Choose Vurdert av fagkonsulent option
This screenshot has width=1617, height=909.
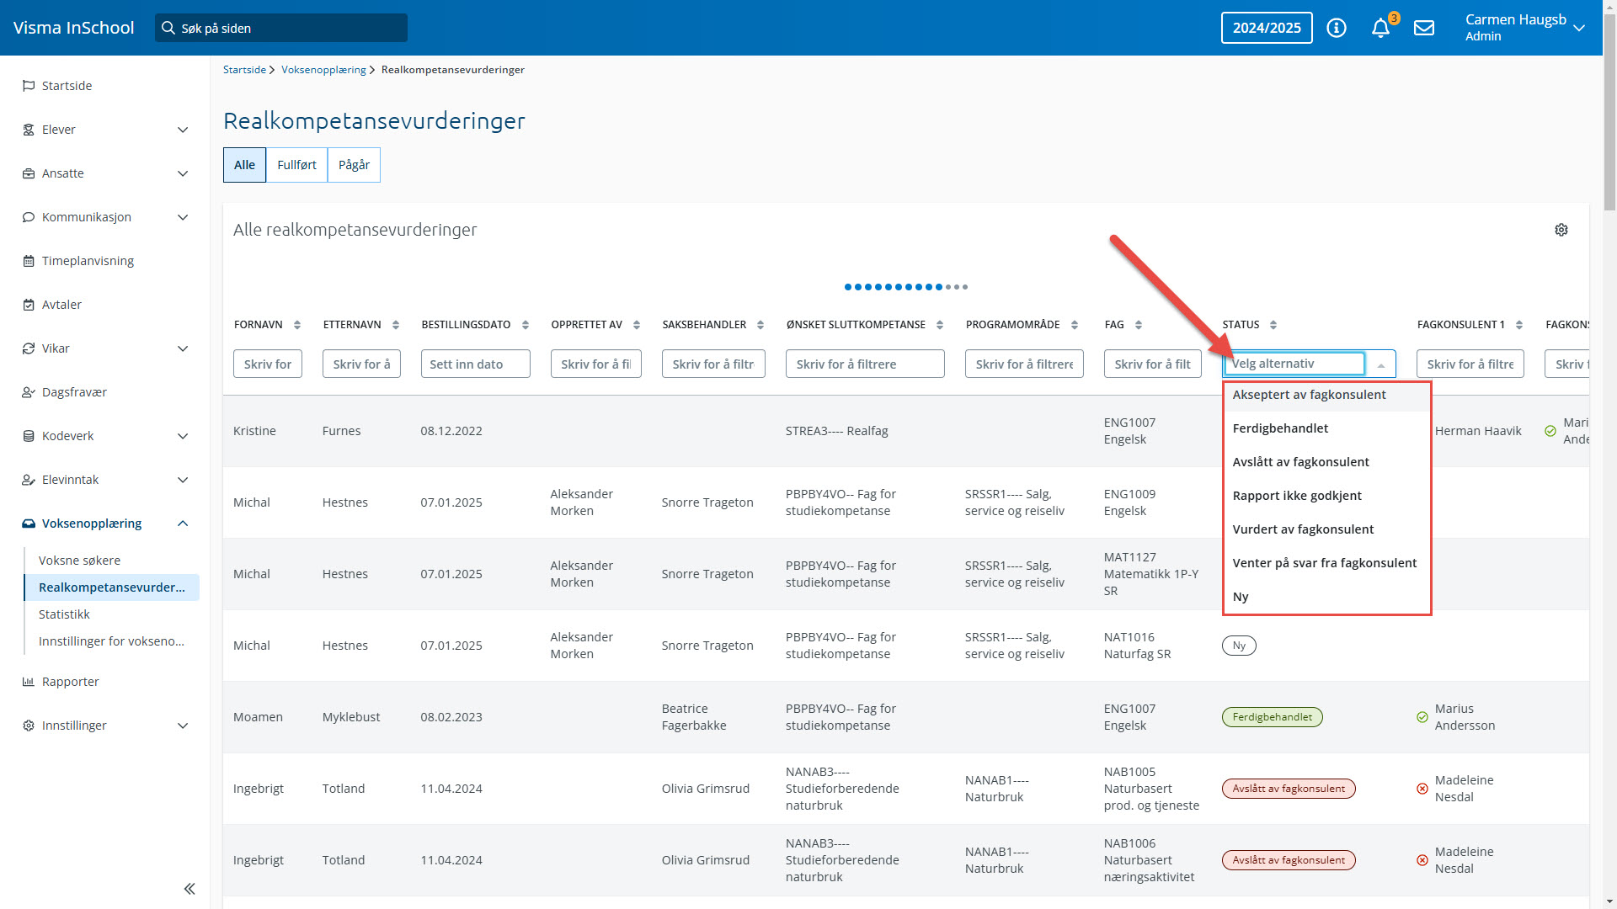(1326, 529)
